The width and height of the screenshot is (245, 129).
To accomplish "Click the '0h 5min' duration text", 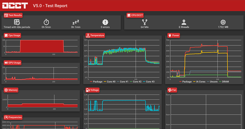I will click(46, 27).
